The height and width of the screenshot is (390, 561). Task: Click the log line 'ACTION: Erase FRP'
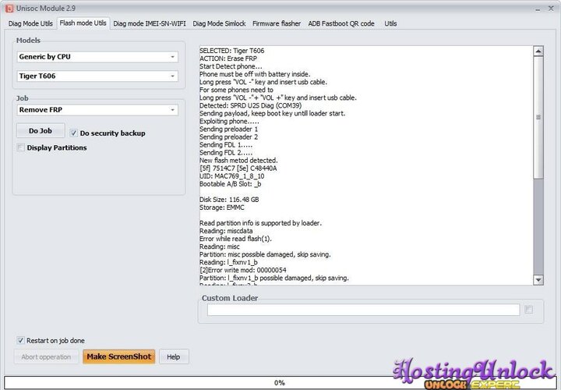click(x=228, y=58)
